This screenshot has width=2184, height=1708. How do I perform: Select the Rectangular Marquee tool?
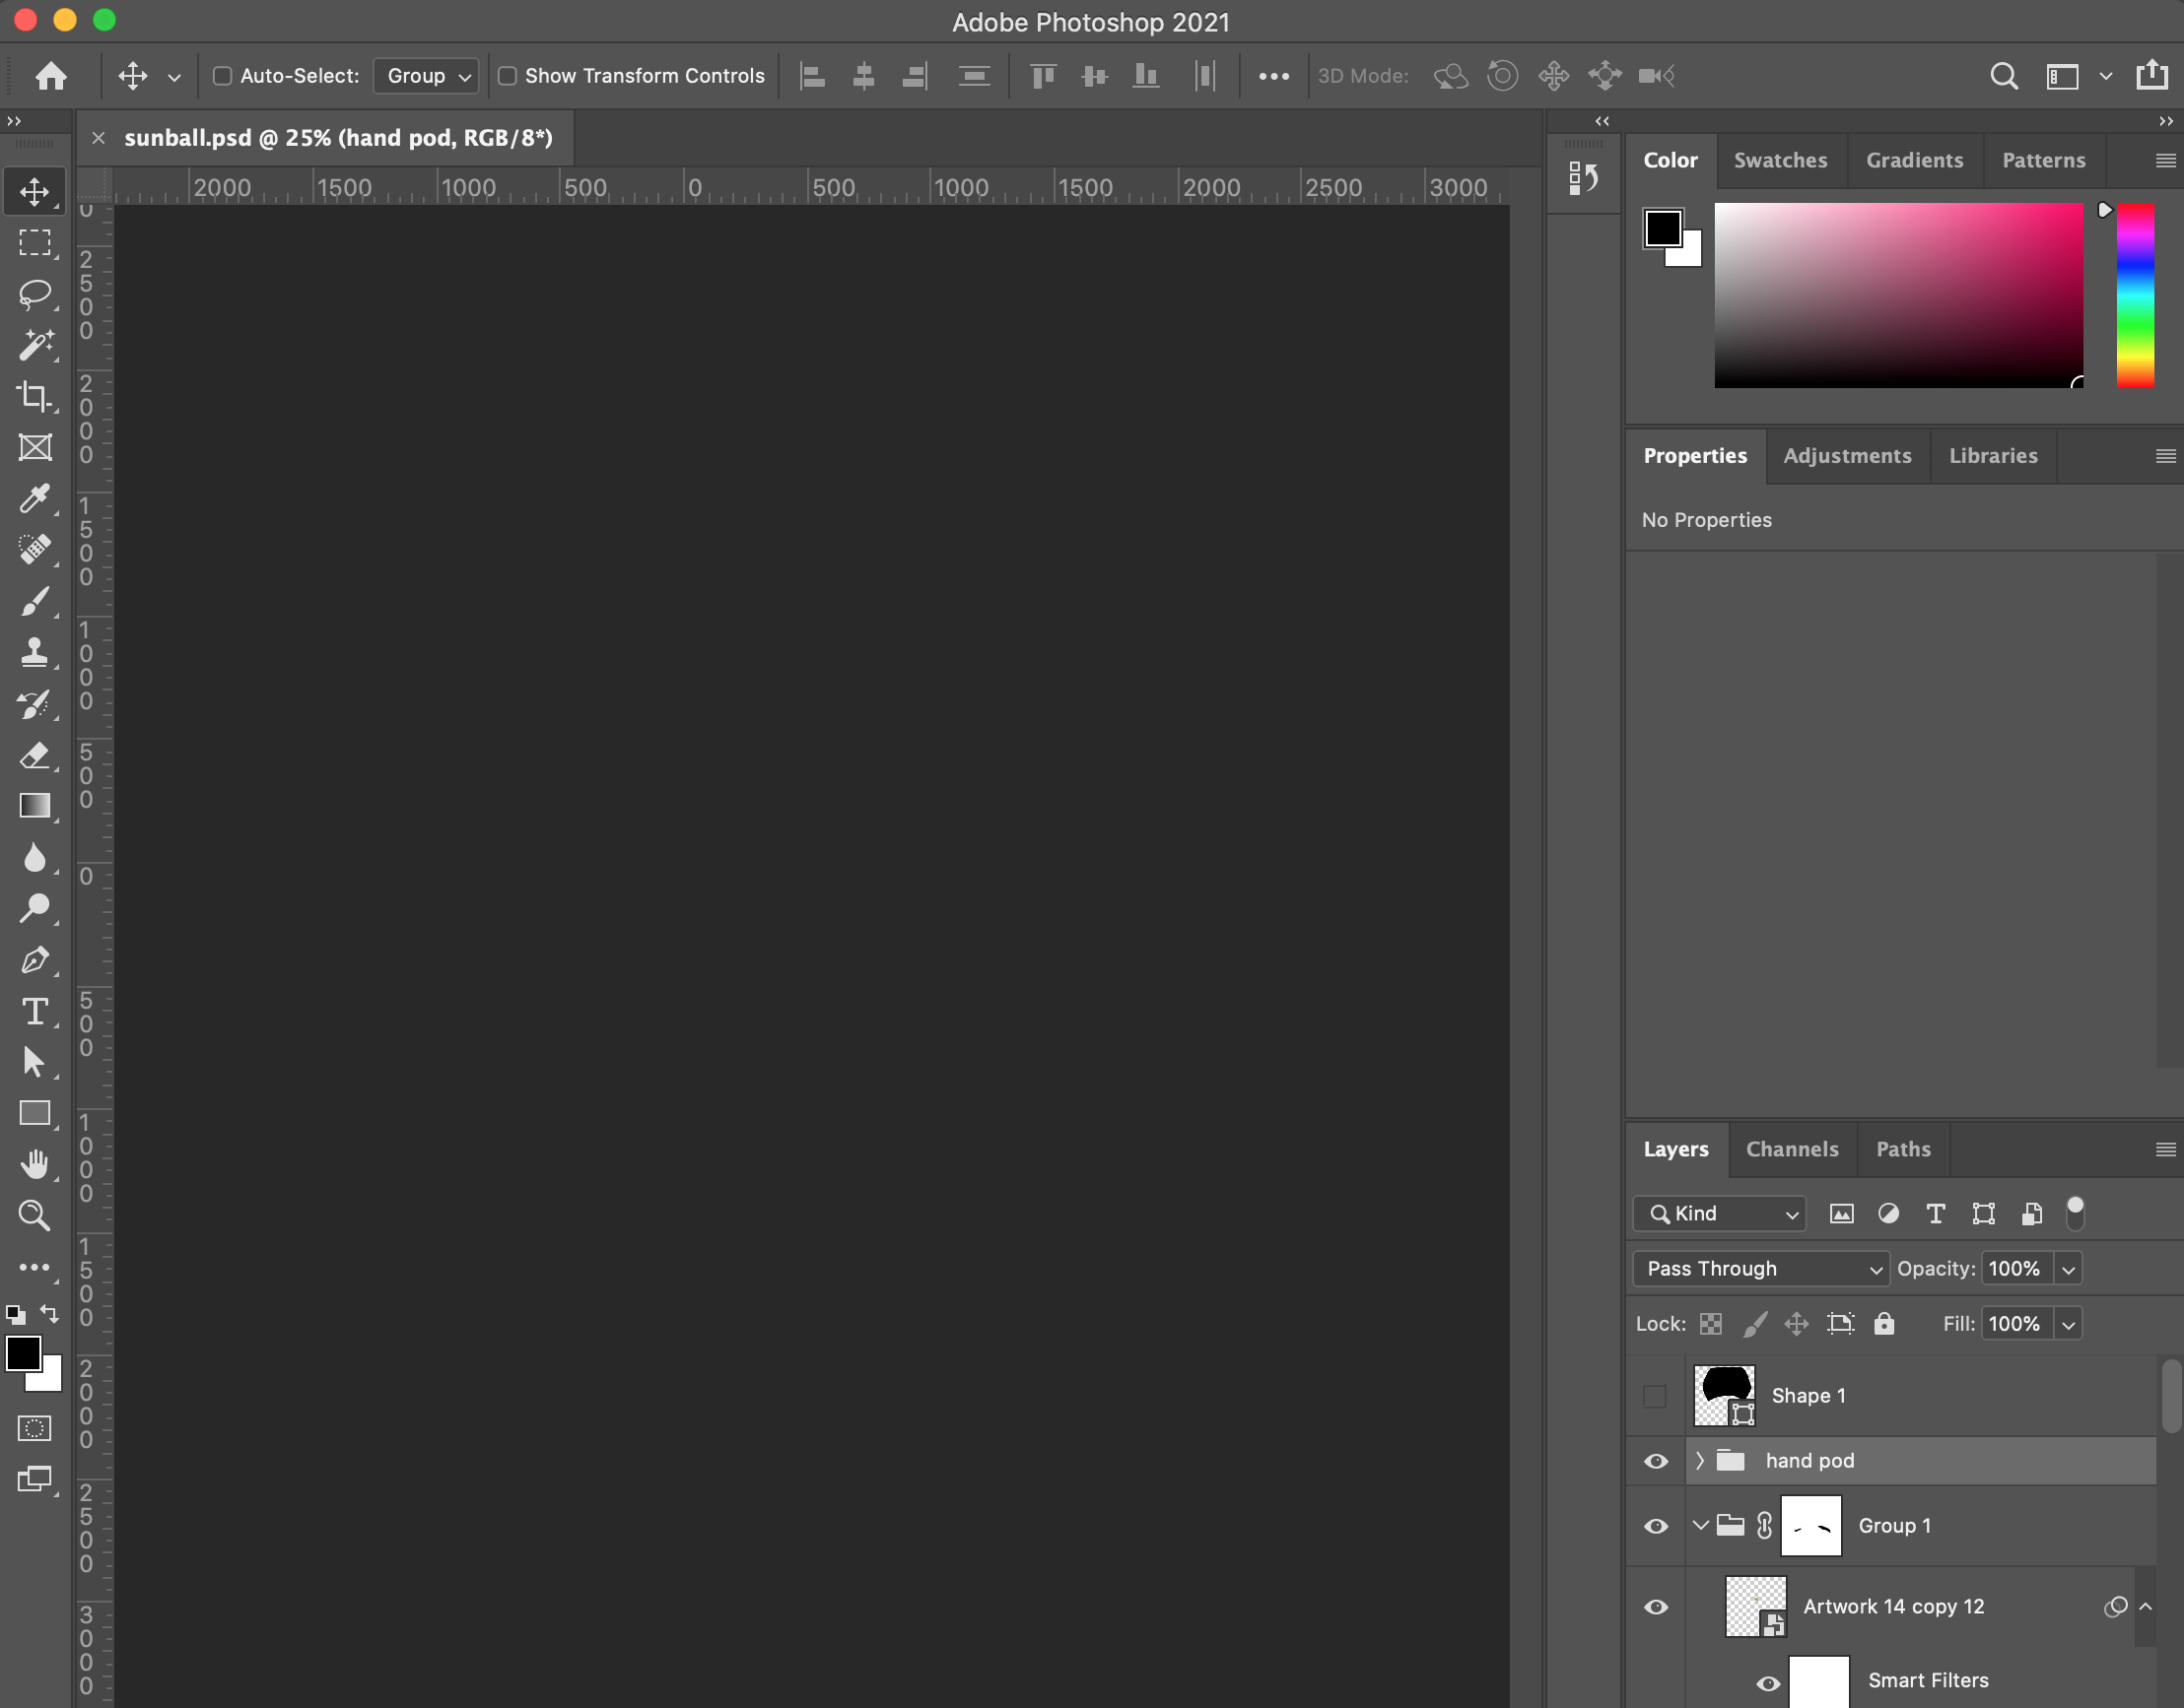(34, 243)
